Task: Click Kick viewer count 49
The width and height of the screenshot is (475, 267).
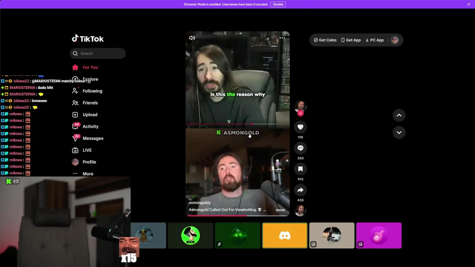Action: click(x=12, y=181)
